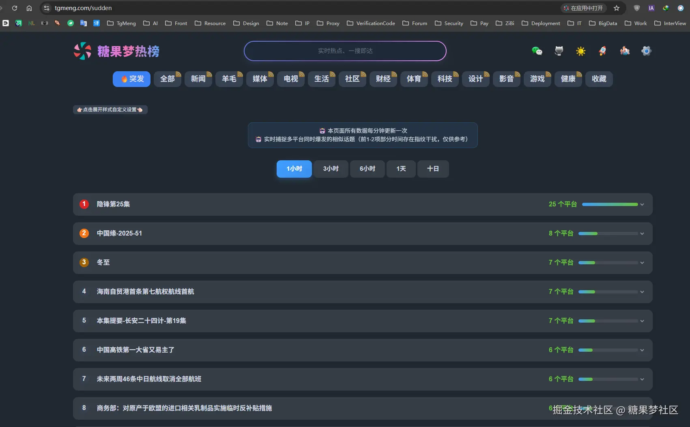Expand the 冬至 row chevron
The width and height of the screenshot is (690, 427).
[x=642, y=263]
